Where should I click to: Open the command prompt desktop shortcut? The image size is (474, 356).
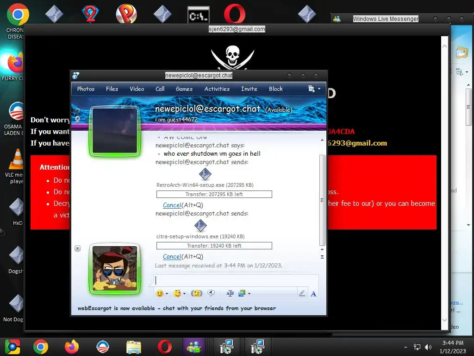(x=198, y=14)
